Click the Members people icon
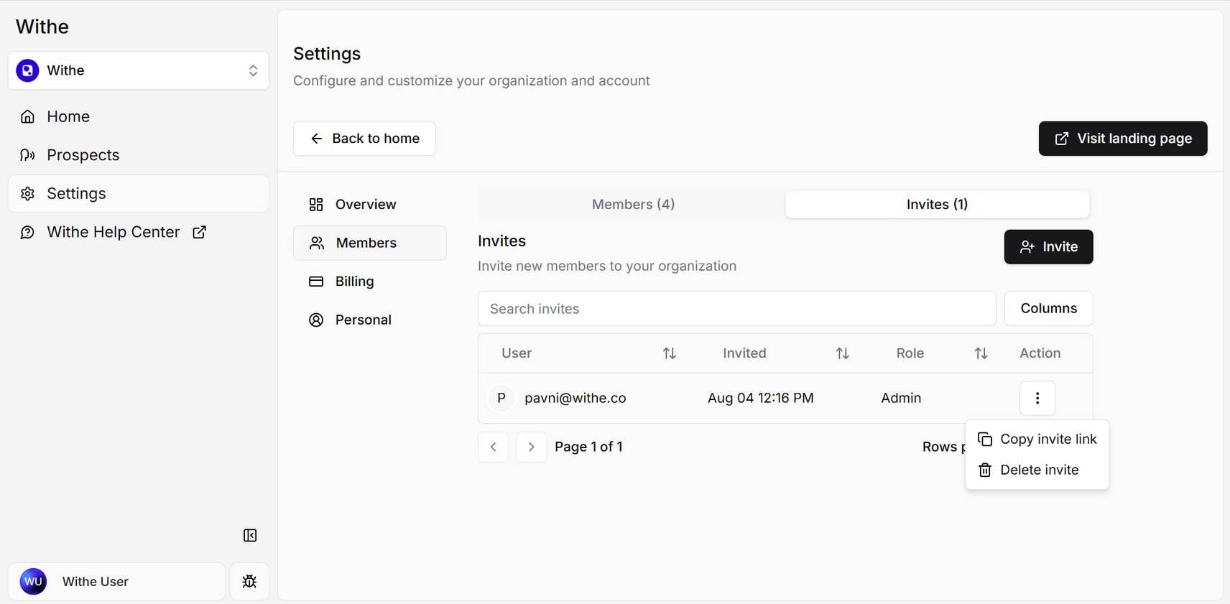The height and width of the screenshot is (604, 1230). 317,243
